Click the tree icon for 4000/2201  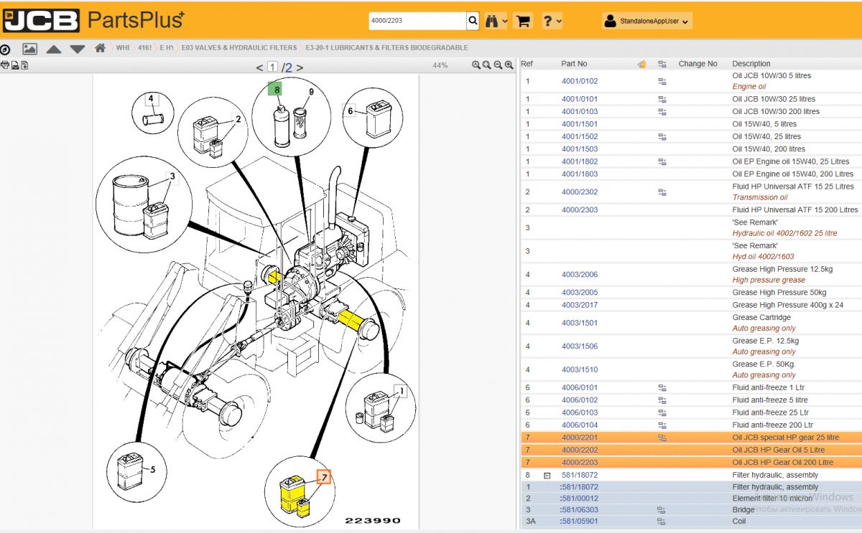click(662, 438)
